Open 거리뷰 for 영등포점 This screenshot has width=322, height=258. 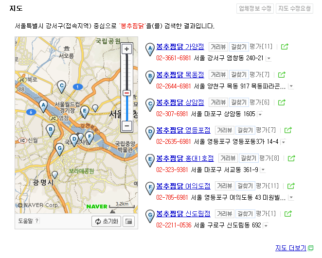[x=225, y=130]
